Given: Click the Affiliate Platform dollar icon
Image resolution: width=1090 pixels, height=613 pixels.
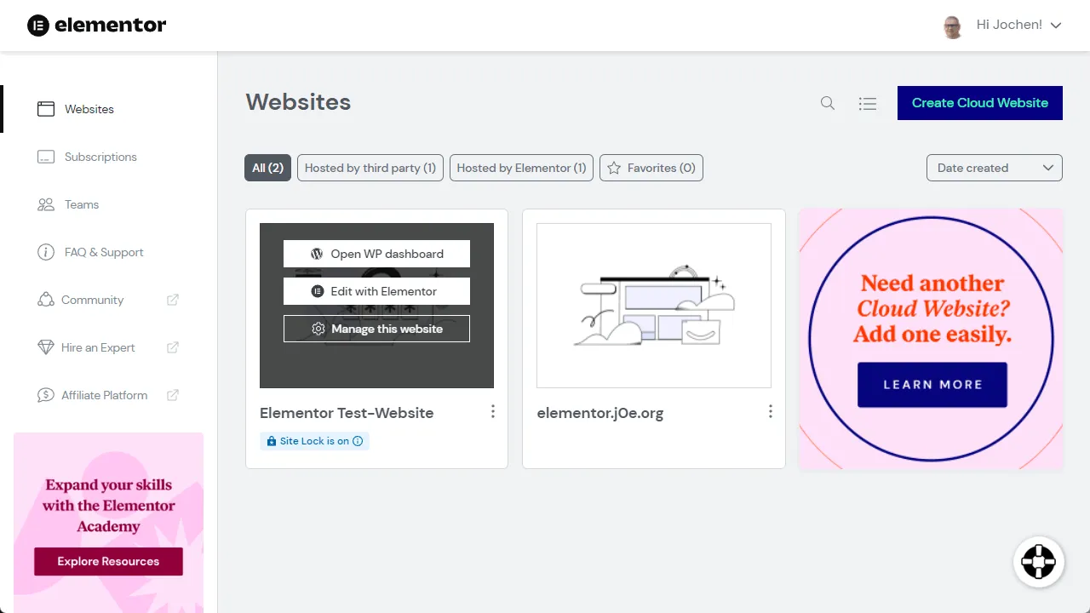Looking at the screenshot, I should (46, 395).
